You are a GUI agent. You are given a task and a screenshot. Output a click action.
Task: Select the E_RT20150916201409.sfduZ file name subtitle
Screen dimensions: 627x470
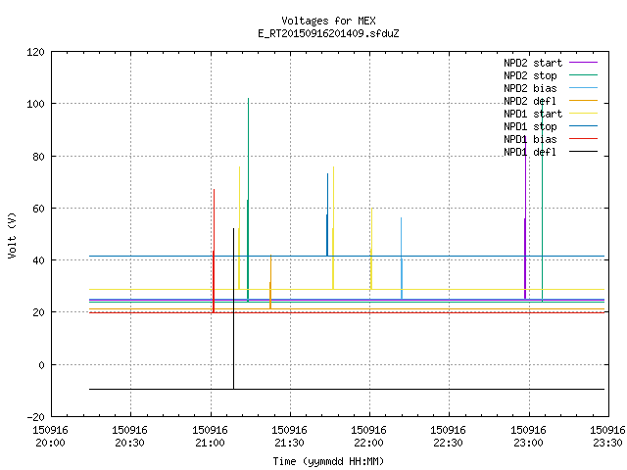pos(328,33)
